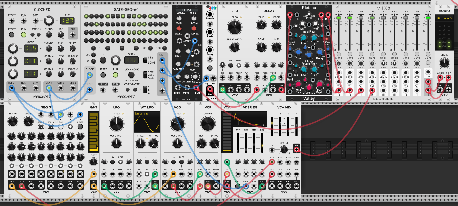The height and width of the screenshot is (206, 458).
Task: Click the TEMPO knob on SEQ 3
Action: coord(13,122)
